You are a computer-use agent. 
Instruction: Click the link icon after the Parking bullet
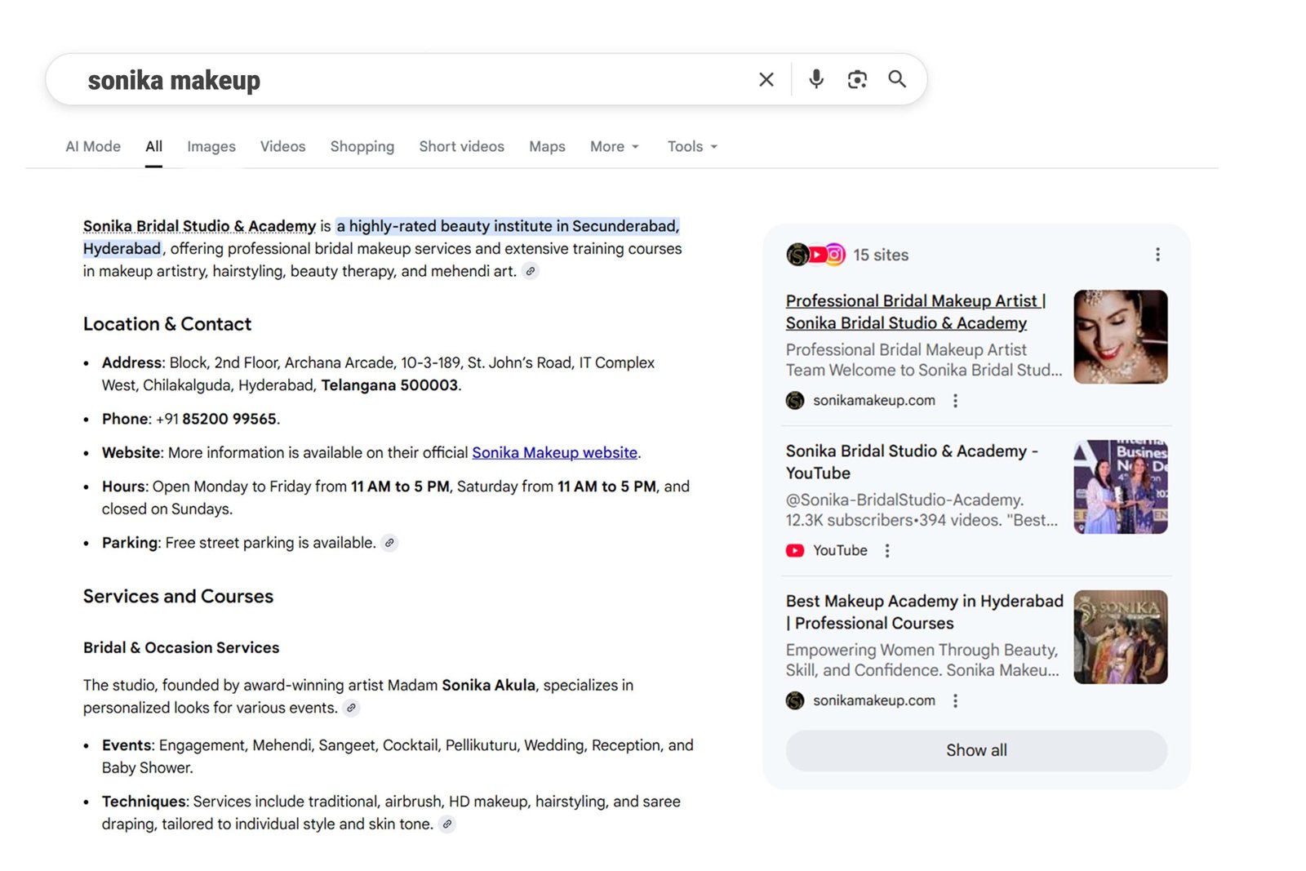click(389, 542)
